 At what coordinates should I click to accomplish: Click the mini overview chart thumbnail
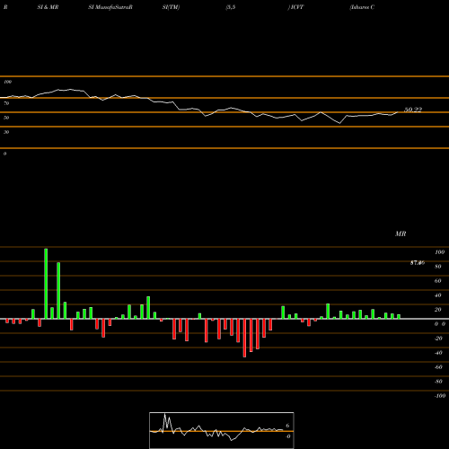[222, 430]
